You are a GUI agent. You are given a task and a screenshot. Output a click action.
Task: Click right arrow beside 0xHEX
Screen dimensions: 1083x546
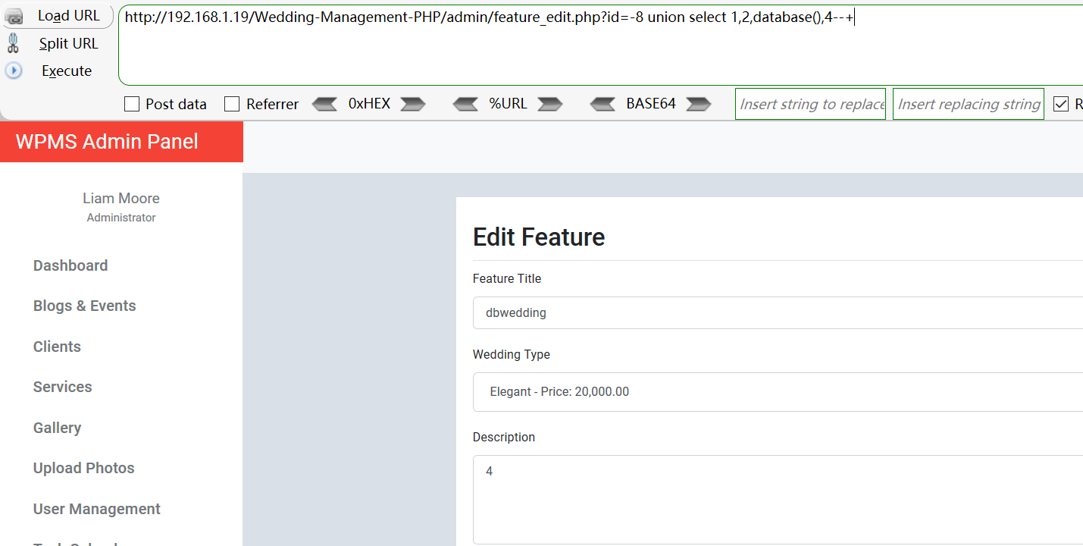click(x=413, y=104)
